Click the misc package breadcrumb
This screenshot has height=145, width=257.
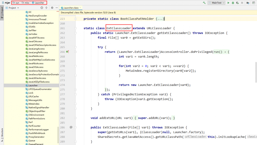25,3
